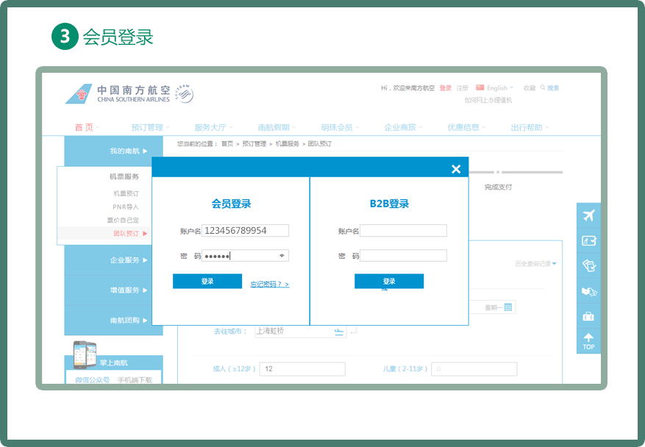
Task: Expand the 增值服务 sidebar section
Action: [128, 290]
